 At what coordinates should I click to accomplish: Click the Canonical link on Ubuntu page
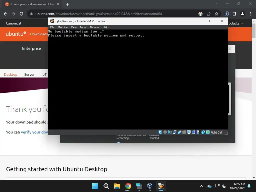pos(13,23)
